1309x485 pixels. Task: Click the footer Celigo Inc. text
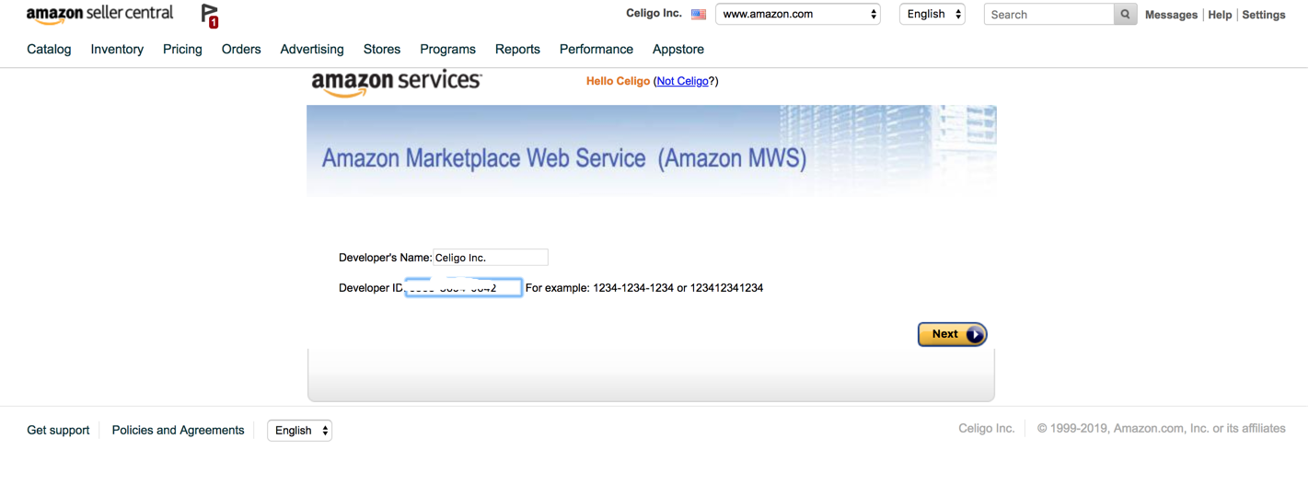tap(986, 429)
